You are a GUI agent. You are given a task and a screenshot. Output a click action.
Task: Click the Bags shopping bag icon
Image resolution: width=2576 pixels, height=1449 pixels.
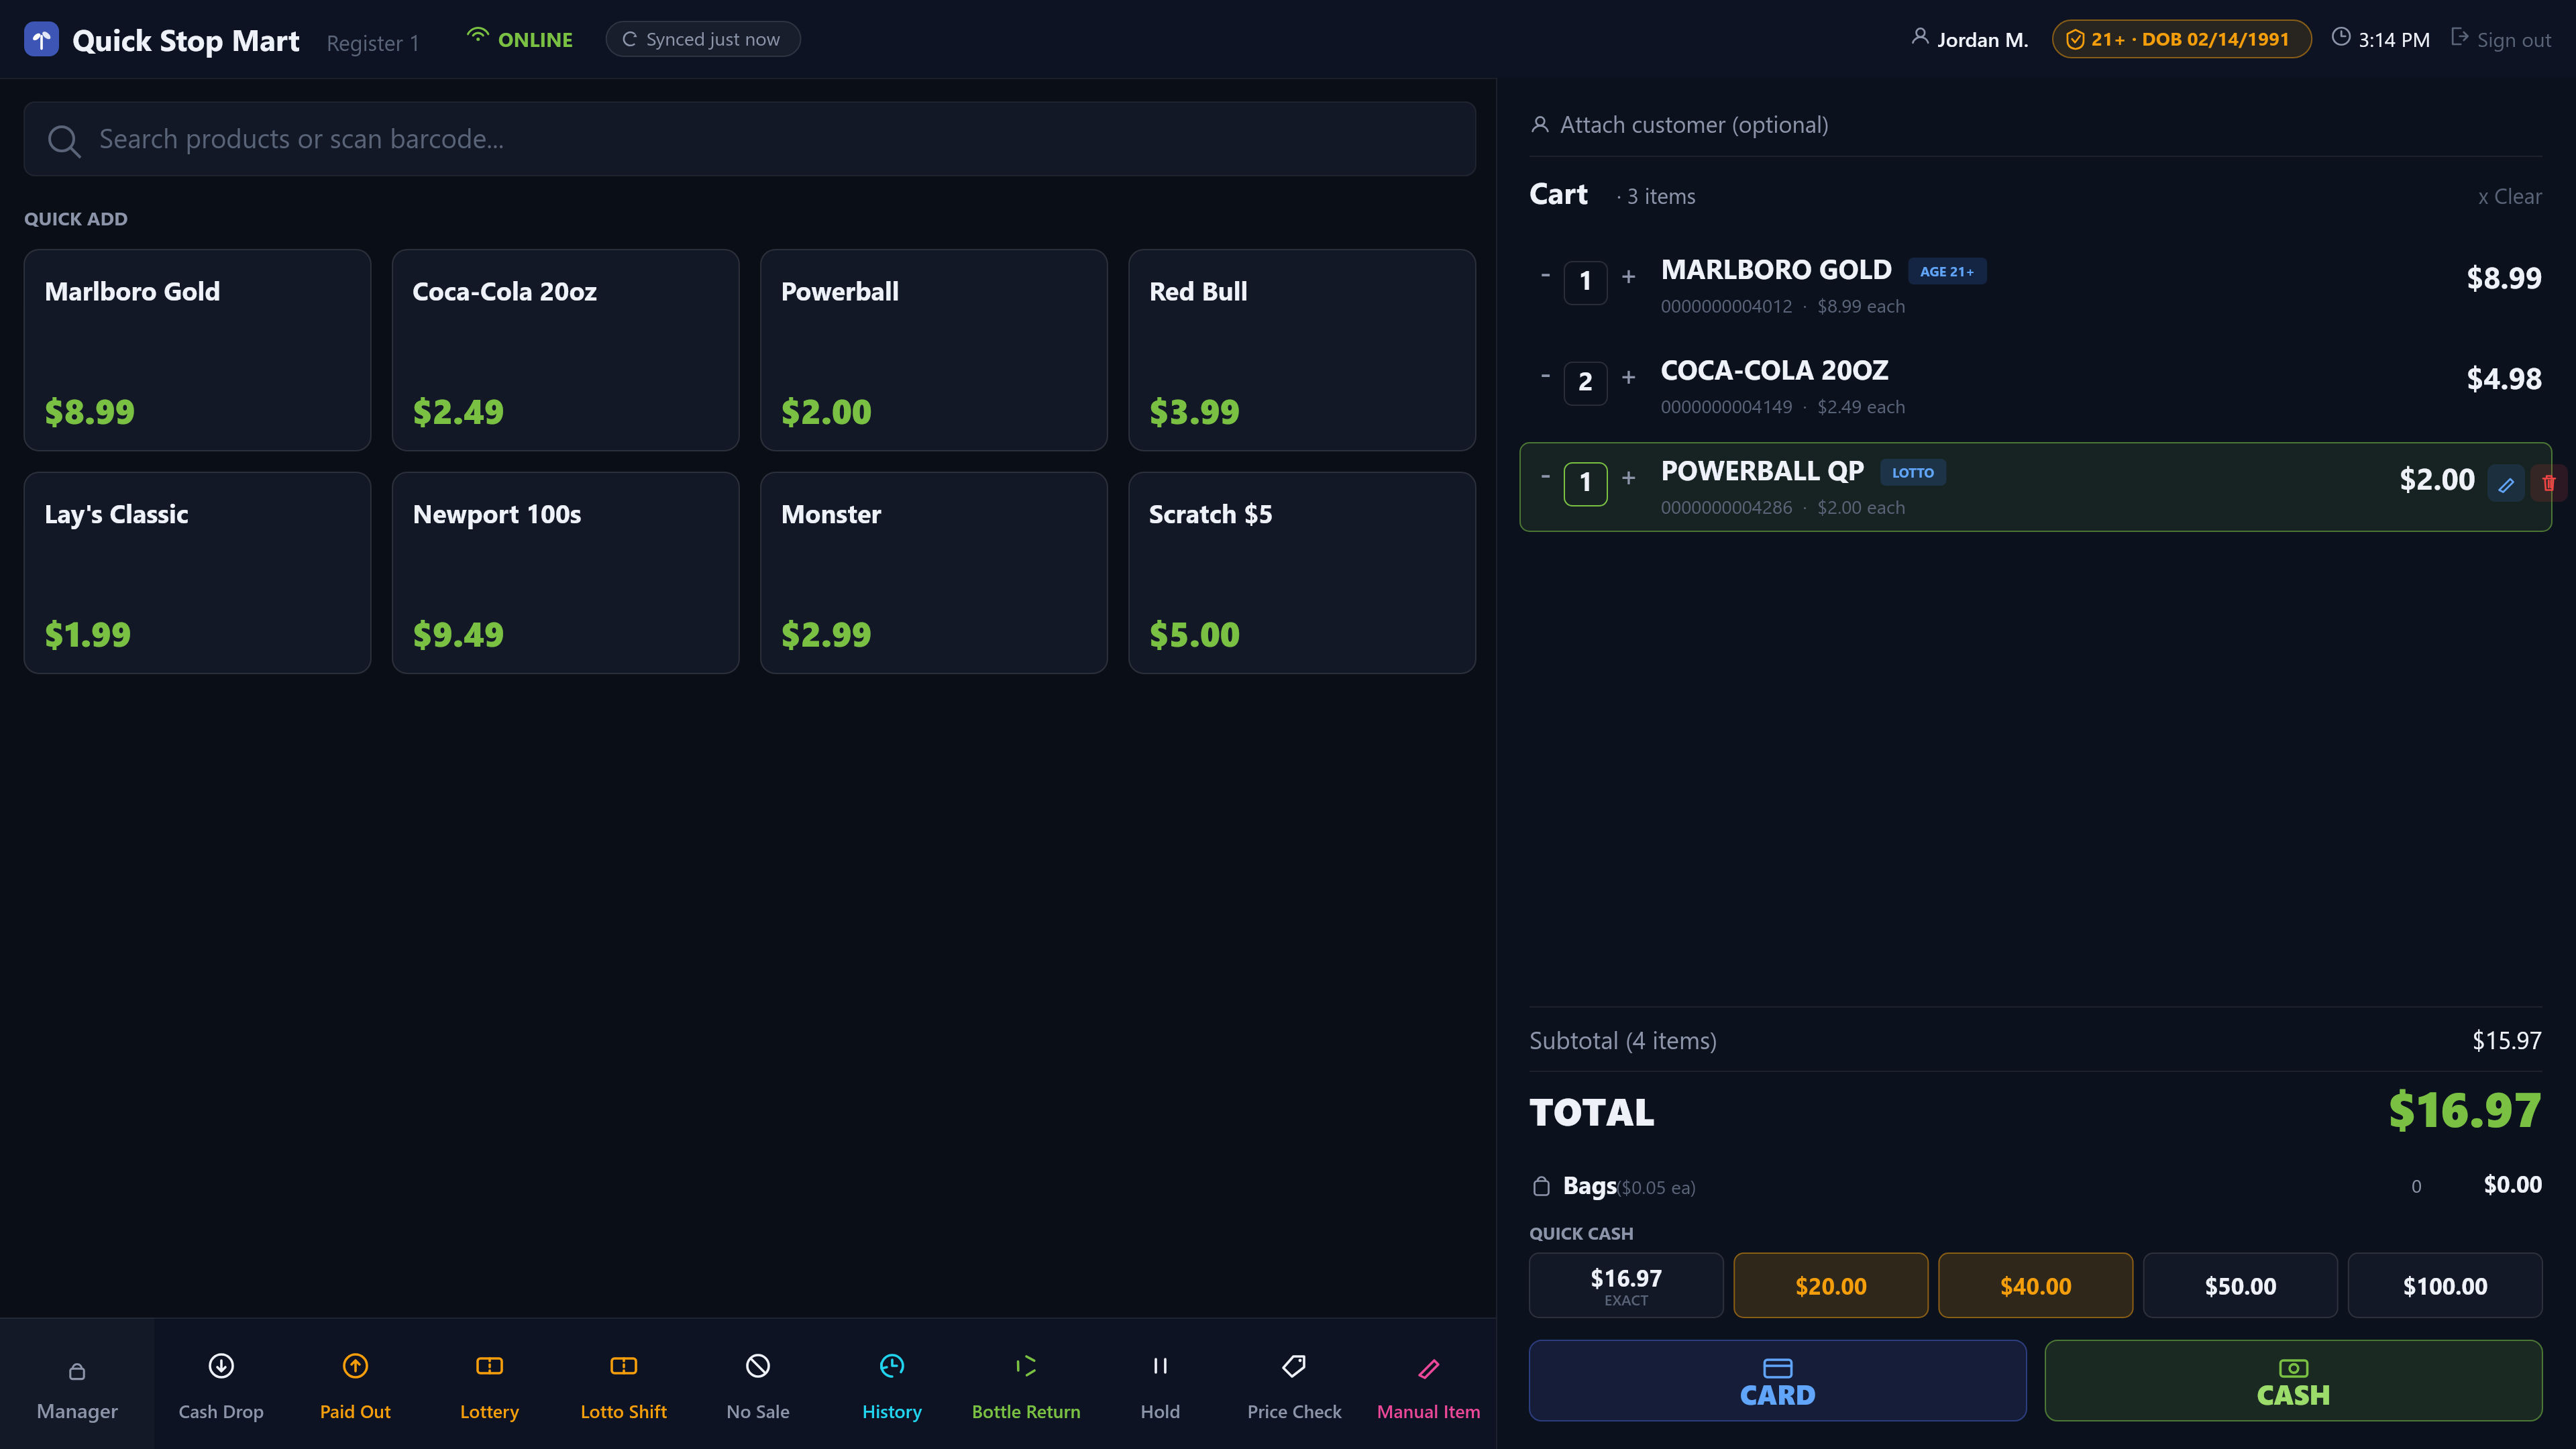pyautogui.click(x=1541, y=1186)
